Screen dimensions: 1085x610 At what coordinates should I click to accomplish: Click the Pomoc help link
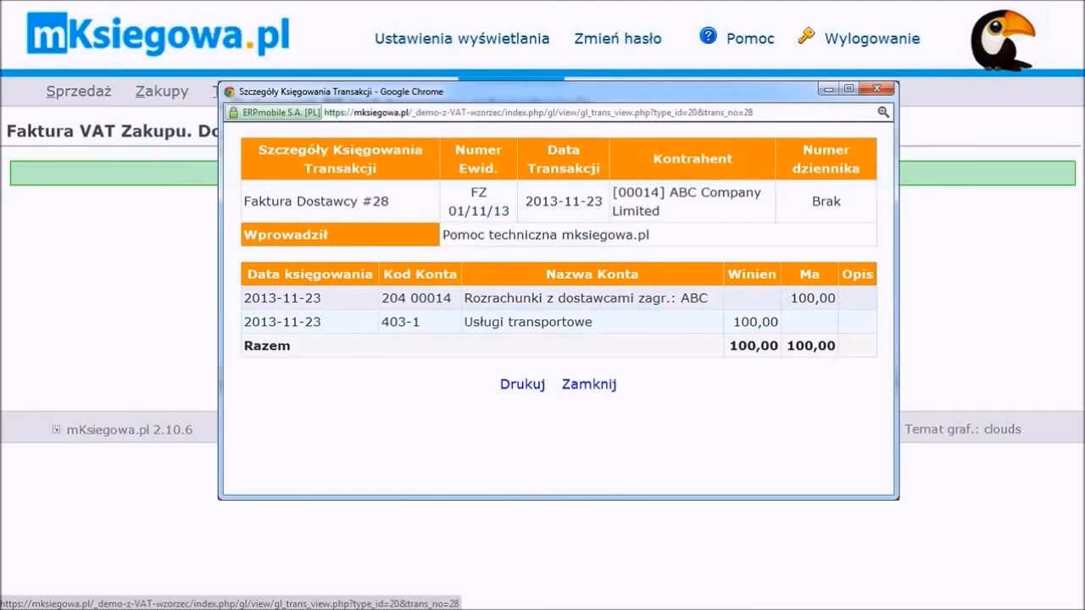coord(751,37)
